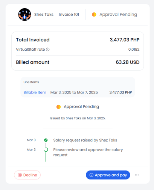Click the Approval Pending icon below line items

click(x=58, y=107)
